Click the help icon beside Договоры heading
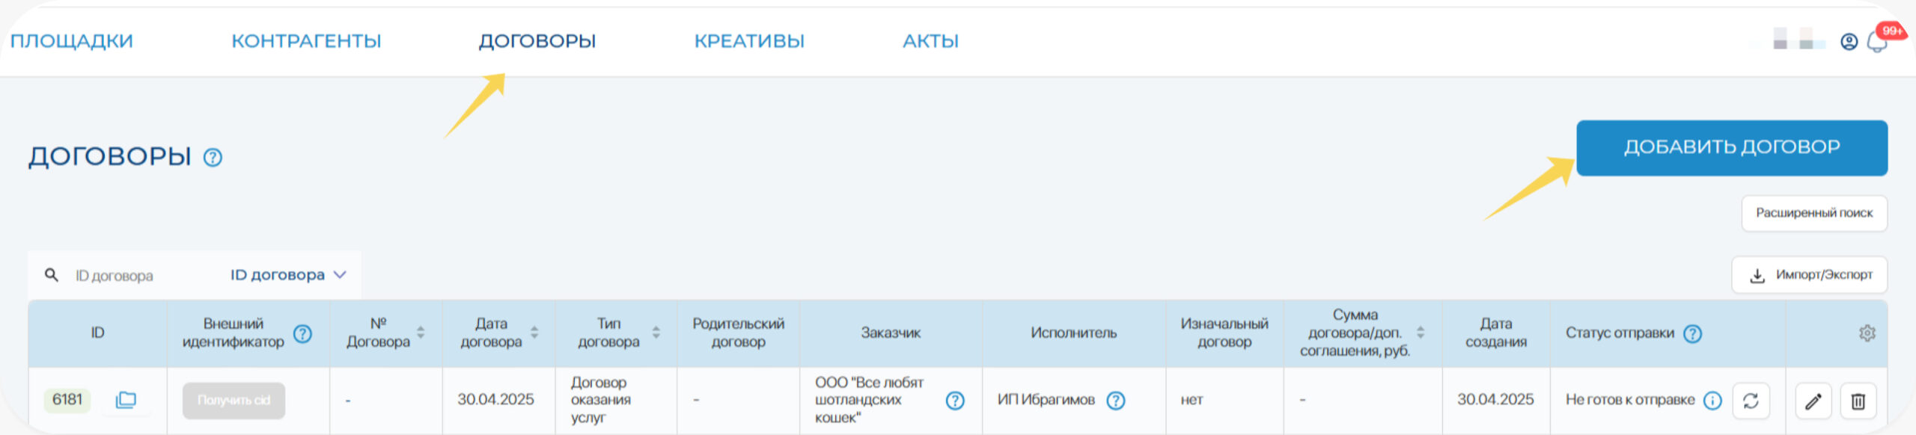The width and height of the screenshot is (1916, 435). click(x=213, y=158)
